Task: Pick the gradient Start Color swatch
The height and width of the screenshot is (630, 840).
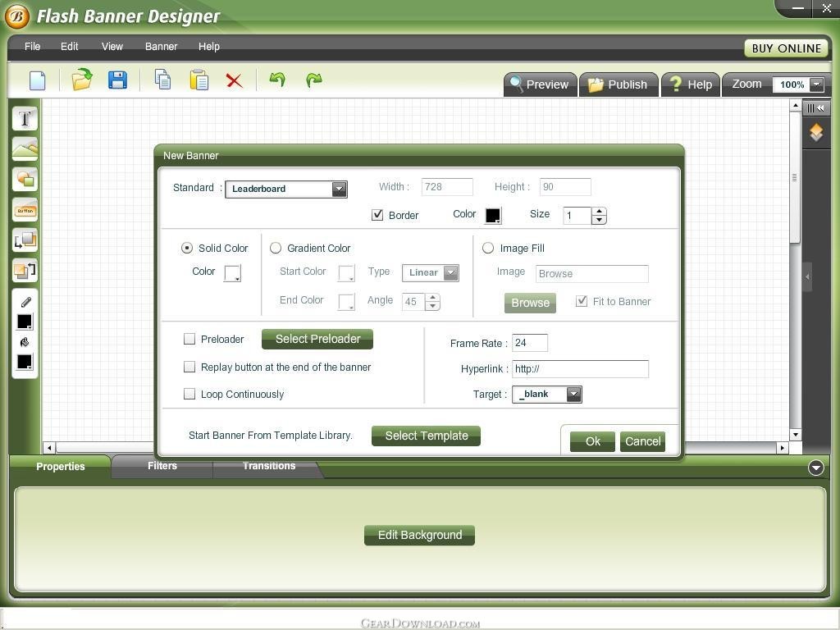Action: tap(347, 273)
